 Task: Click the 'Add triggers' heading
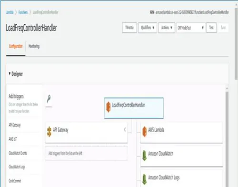[16, 96]
